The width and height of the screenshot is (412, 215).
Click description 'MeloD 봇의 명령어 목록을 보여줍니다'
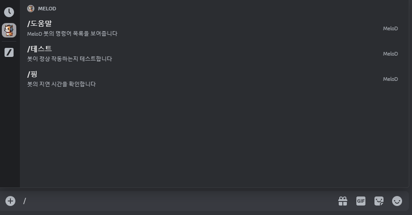point(72,33)
